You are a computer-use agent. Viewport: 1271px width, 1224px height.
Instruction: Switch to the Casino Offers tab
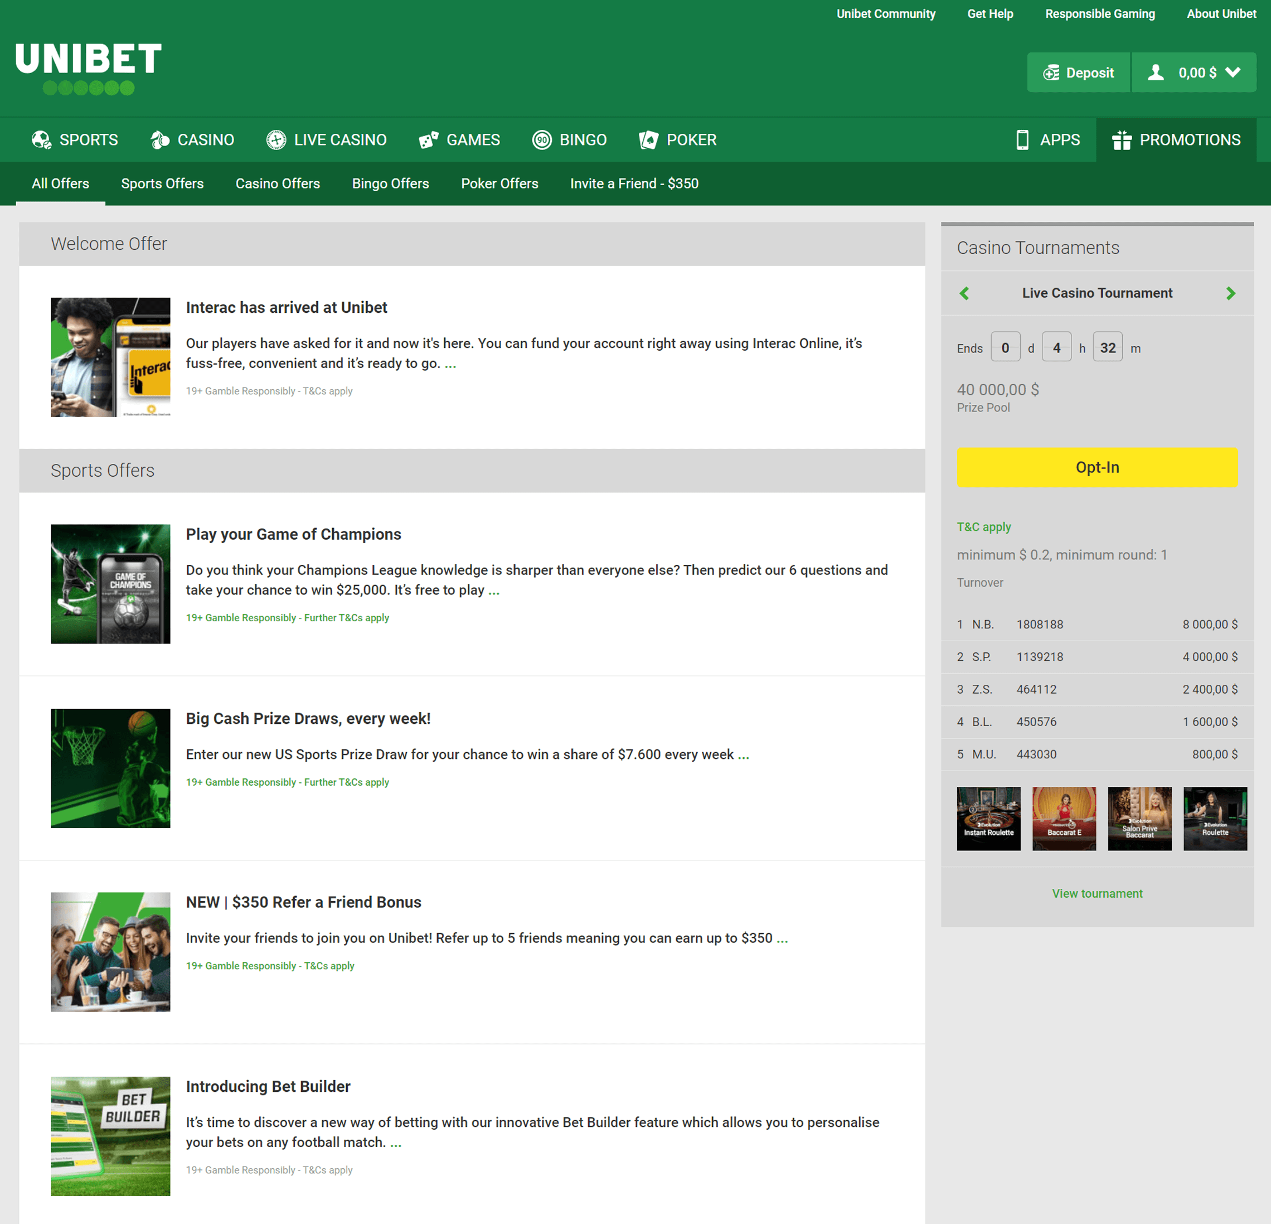[278, 183]
